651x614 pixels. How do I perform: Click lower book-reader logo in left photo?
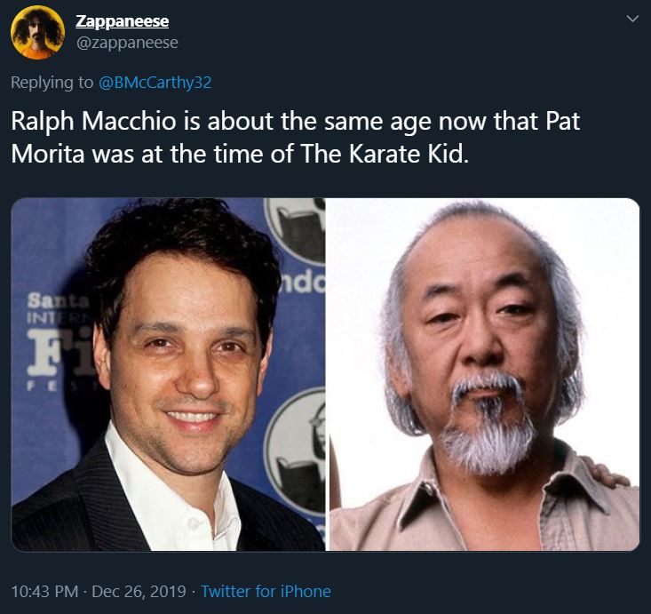pyautogui.click(x=296, y=452)
